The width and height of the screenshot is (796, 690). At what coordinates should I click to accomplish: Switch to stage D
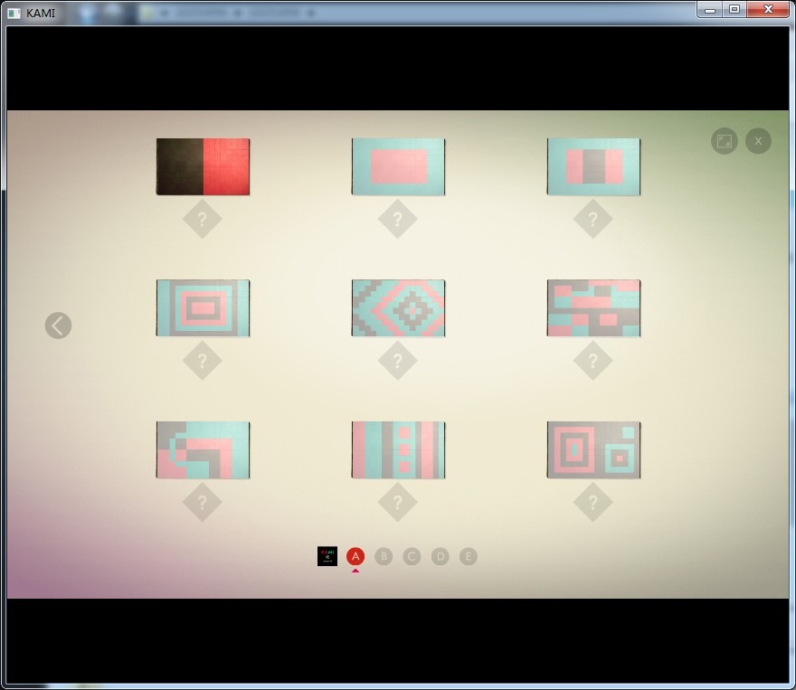[x=440, y=556]
